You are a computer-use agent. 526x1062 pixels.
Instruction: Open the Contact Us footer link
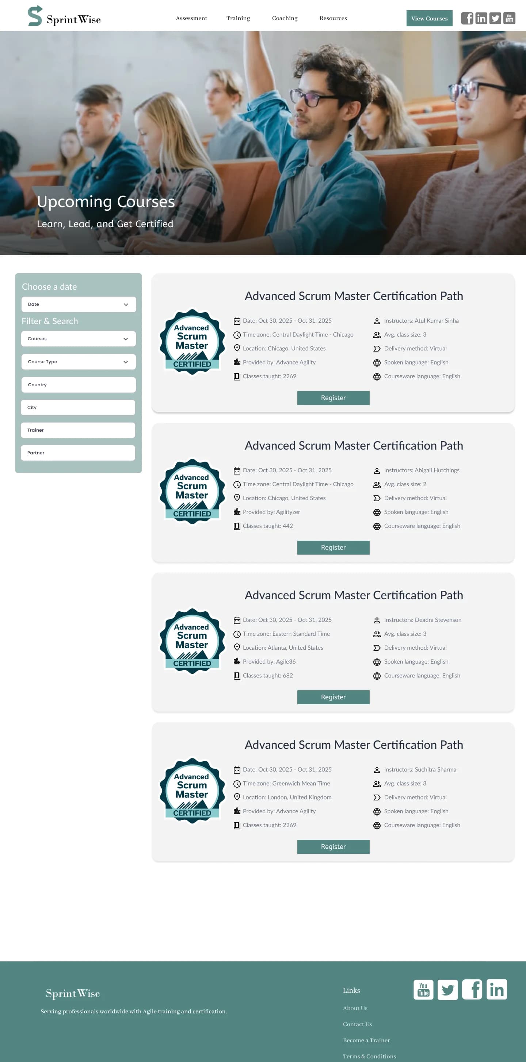pos(357,1024)
